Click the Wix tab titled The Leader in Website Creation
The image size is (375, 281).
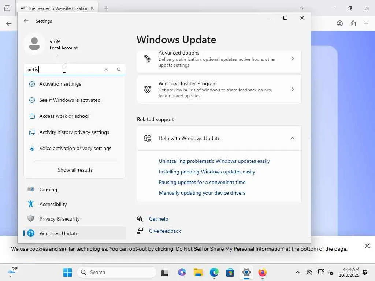click(58, 8)
